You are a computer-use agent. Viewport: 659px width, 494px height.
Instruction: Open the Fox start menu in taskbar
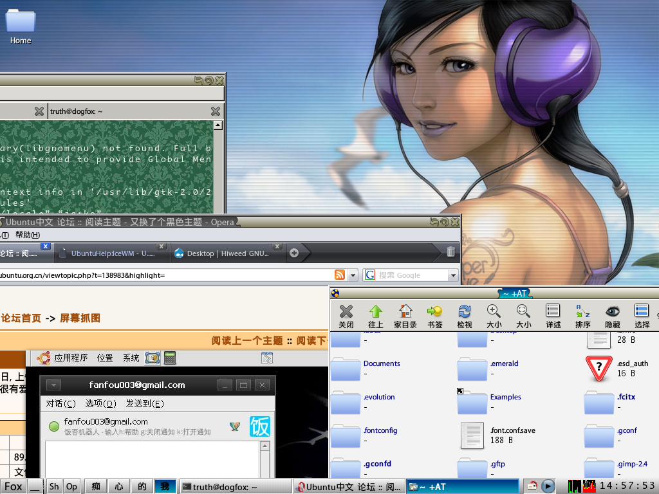point(14,486)
